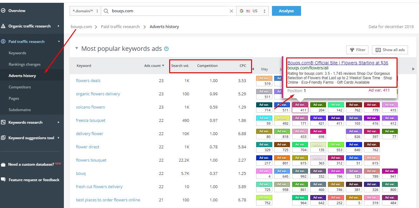419x208 pixels.
Task: Clear the bouqs.com search field with X
Action: (x=231, y=11)
